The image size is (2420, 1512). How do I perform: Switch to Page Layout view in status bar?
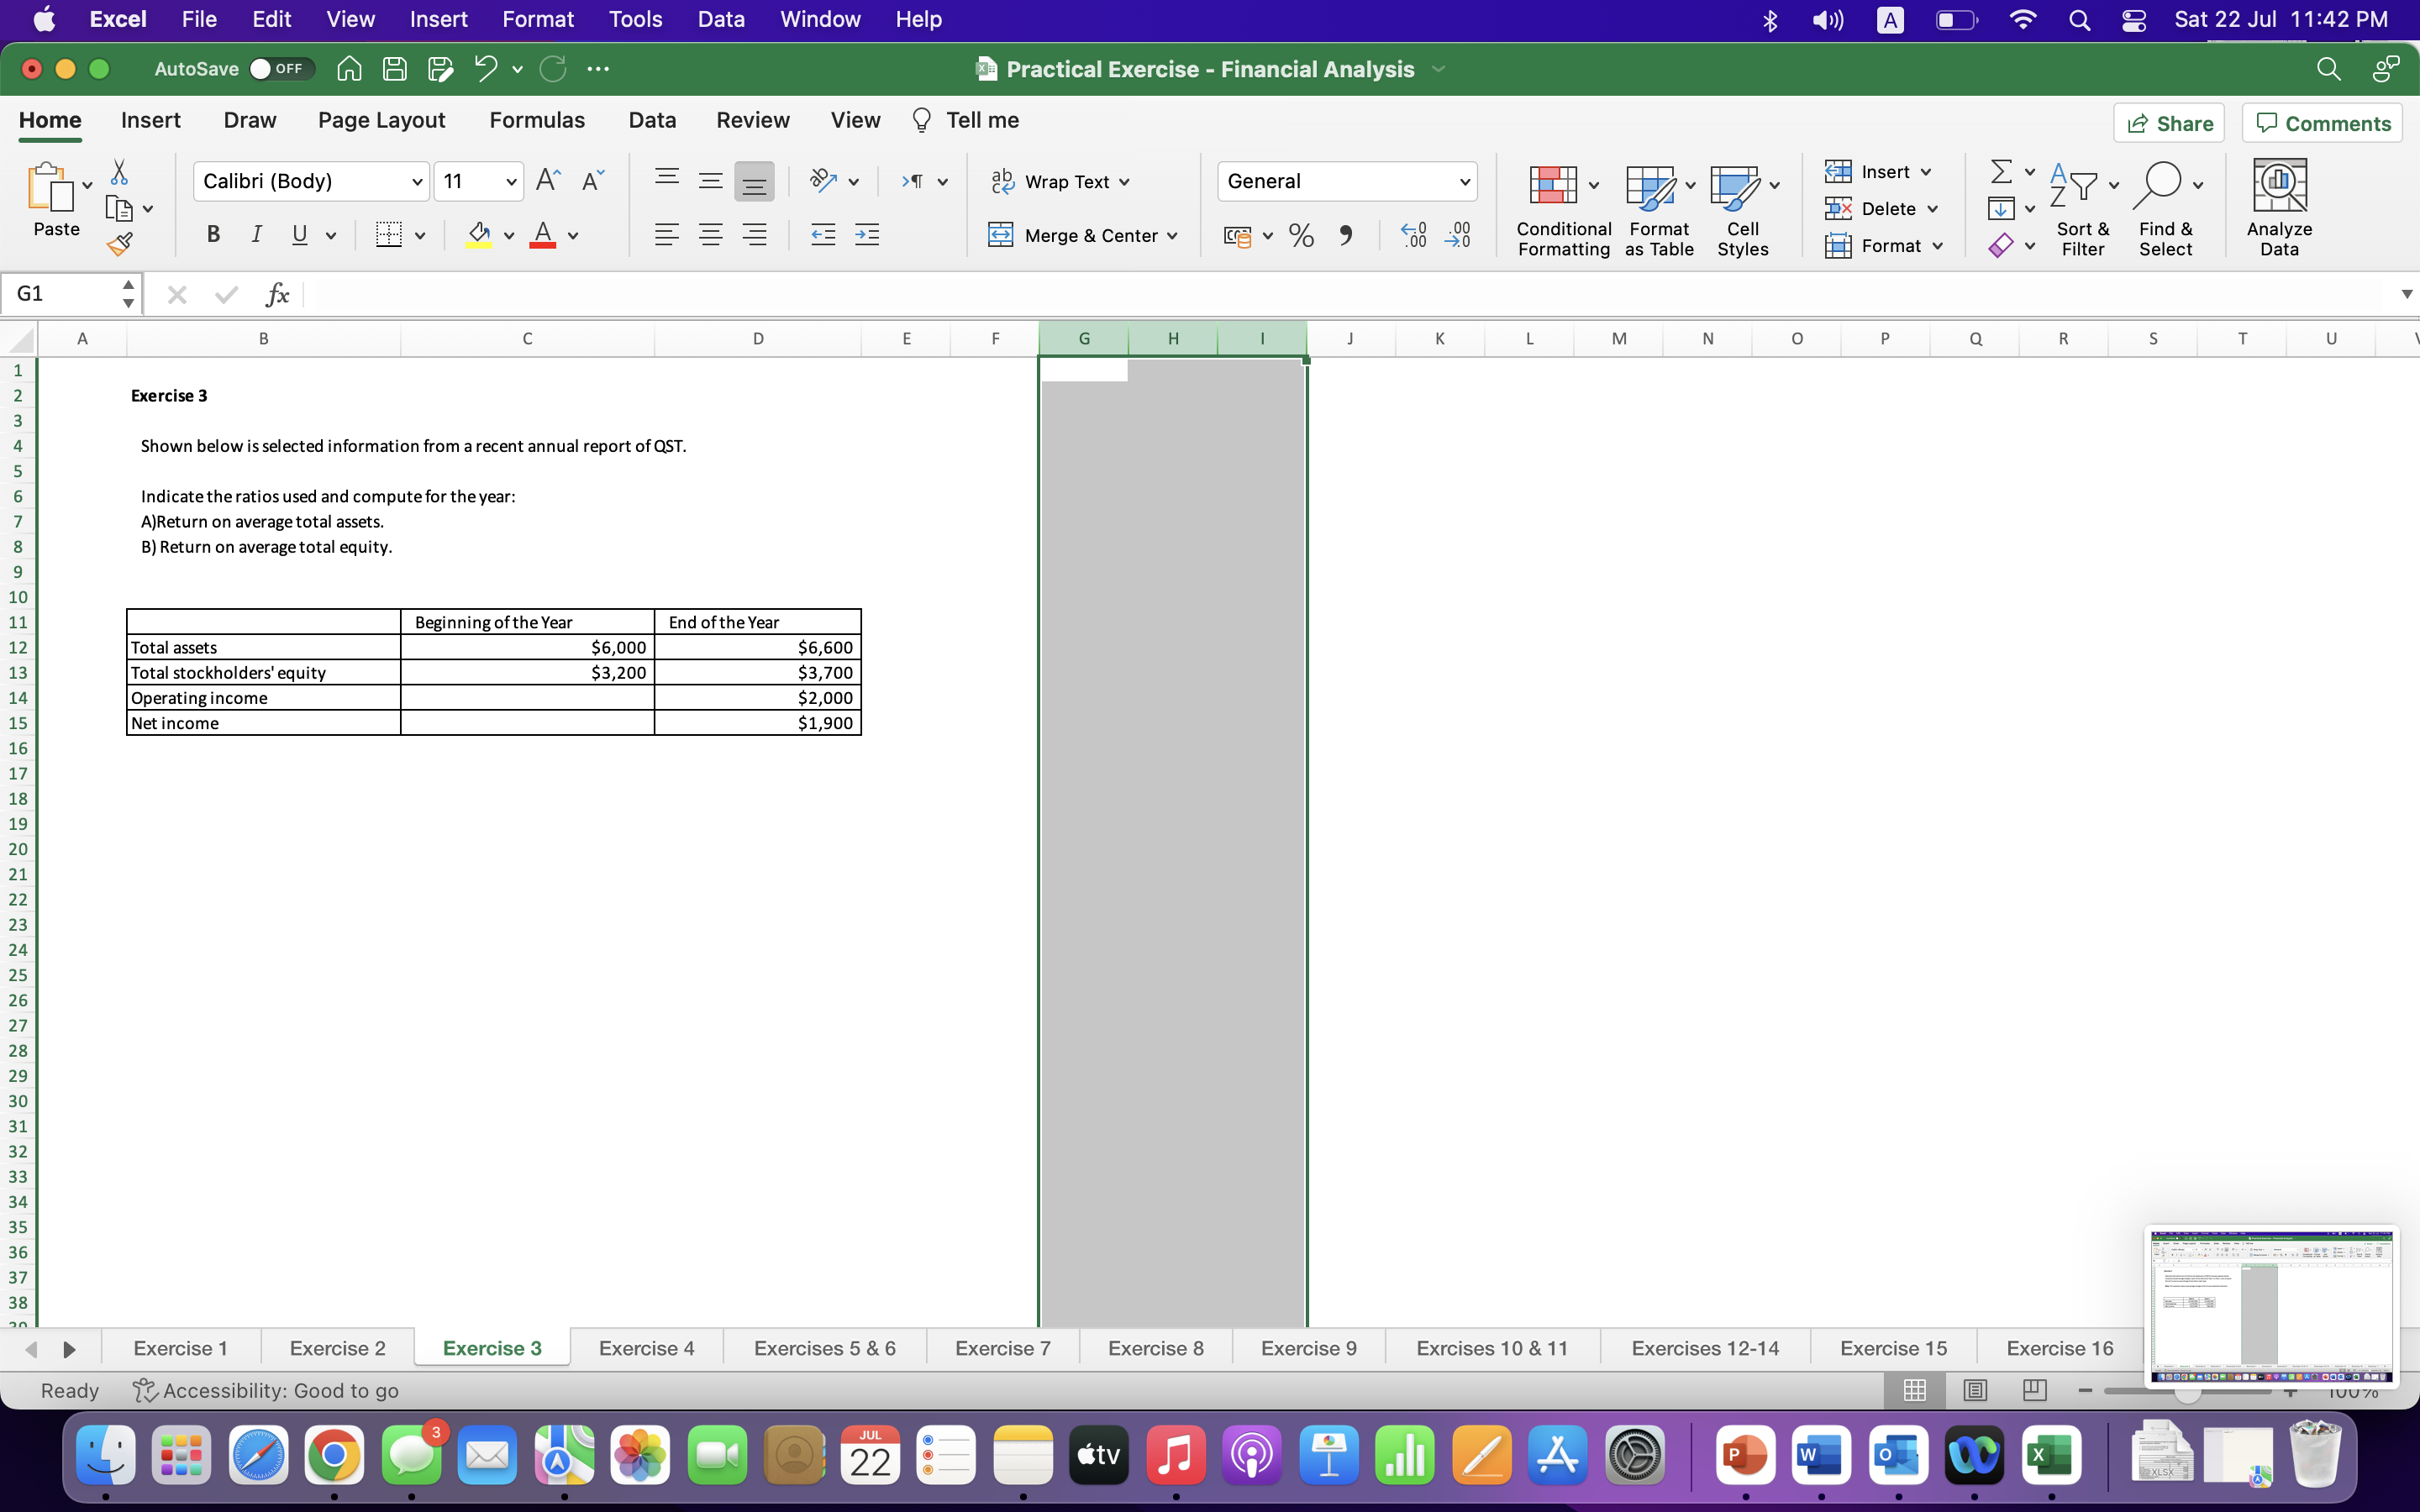pyautogui.click(x=1974, y=1390)
